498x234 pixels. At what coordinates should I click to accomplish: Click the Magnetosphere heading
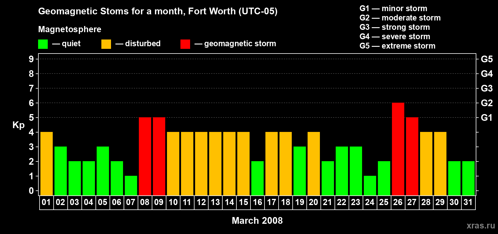pyautogui.click(x=70, y=29)
